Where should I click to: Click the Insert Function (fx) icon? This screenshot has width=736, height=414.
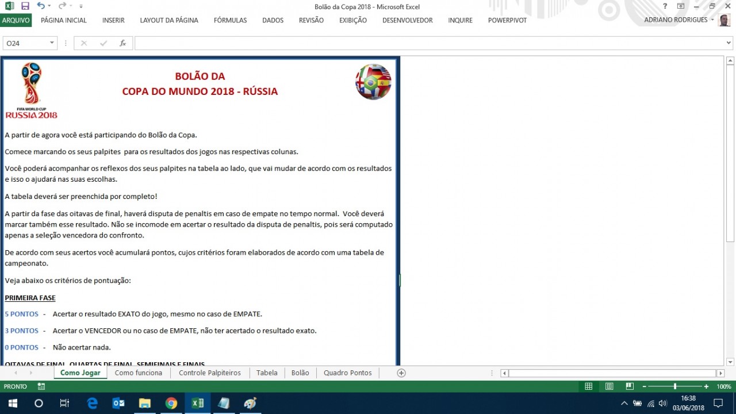click(122, 42)
